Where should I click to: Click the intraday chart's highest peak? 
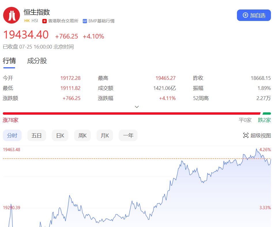click(x=256, y=149)
